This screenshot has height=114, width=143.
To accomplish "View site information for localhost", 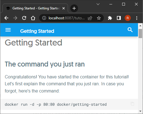I will click(44, 18).
